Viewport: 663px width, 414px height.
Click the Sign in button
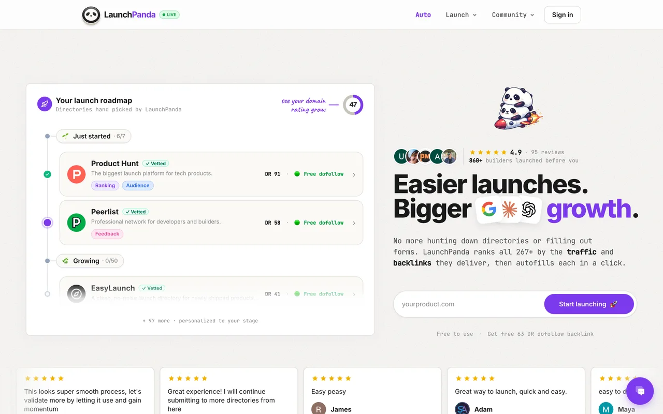pos(563,15)
